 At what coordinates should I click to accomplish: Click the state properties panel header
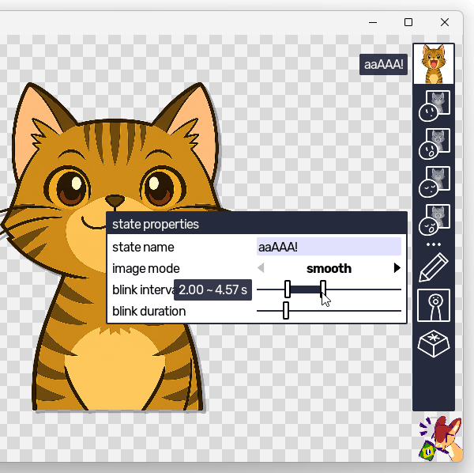[256, 224]
